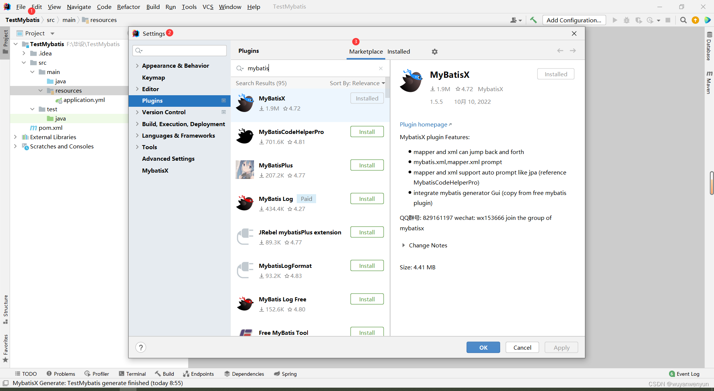Expand Version Control settings
714x391 pixels.
[x=137, y=112]
